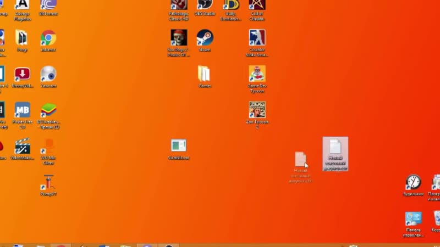The height and width of the screenshot is (247, 440).
Task: Launch the BitTorrent desktop shortcut
Action: [48, 8]
